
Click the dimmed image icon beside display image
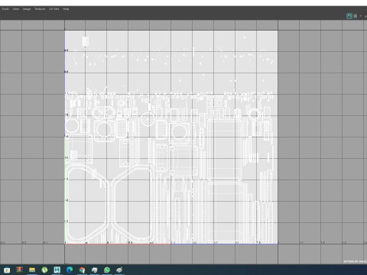(x=356, y=16)
